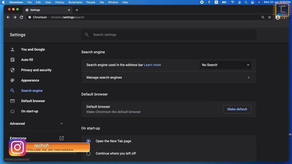Image resolution: width=292 pixels, height=164 pixels.
Task: Open the Chromium application menu
Action: pyautogui.click(x=16, y=2)
